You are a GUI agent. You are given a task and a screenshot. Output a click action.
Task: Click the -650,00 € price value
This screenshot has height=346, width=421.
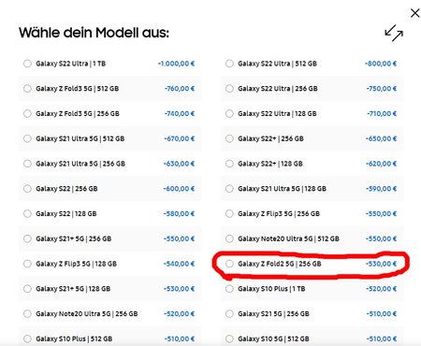tap(382, 138)
